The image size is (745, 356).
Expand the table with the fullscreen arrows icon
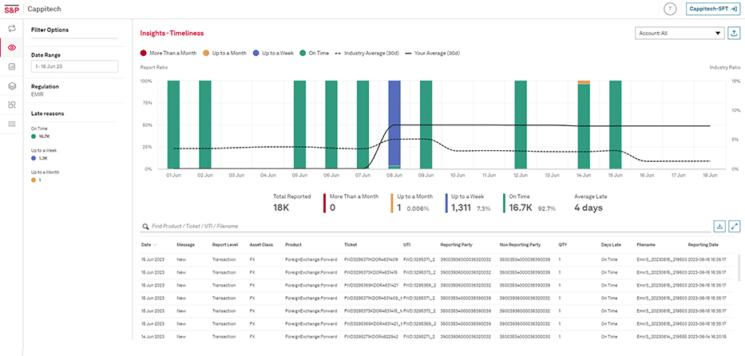735,227
